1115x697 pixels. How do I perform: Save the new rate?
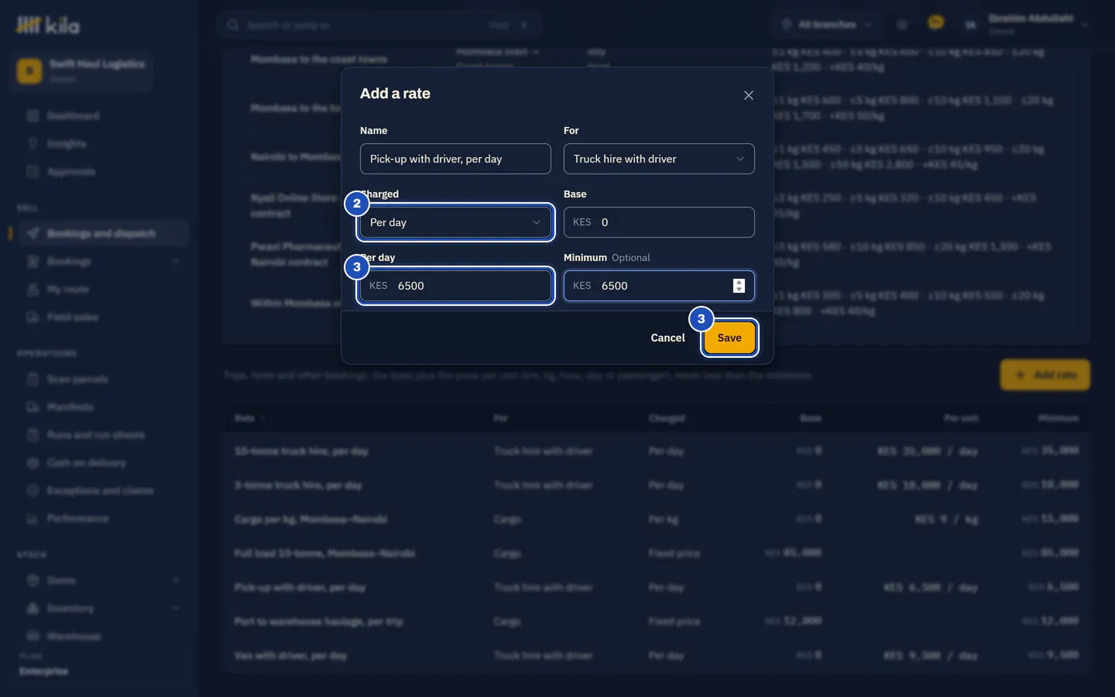point(729,338)
